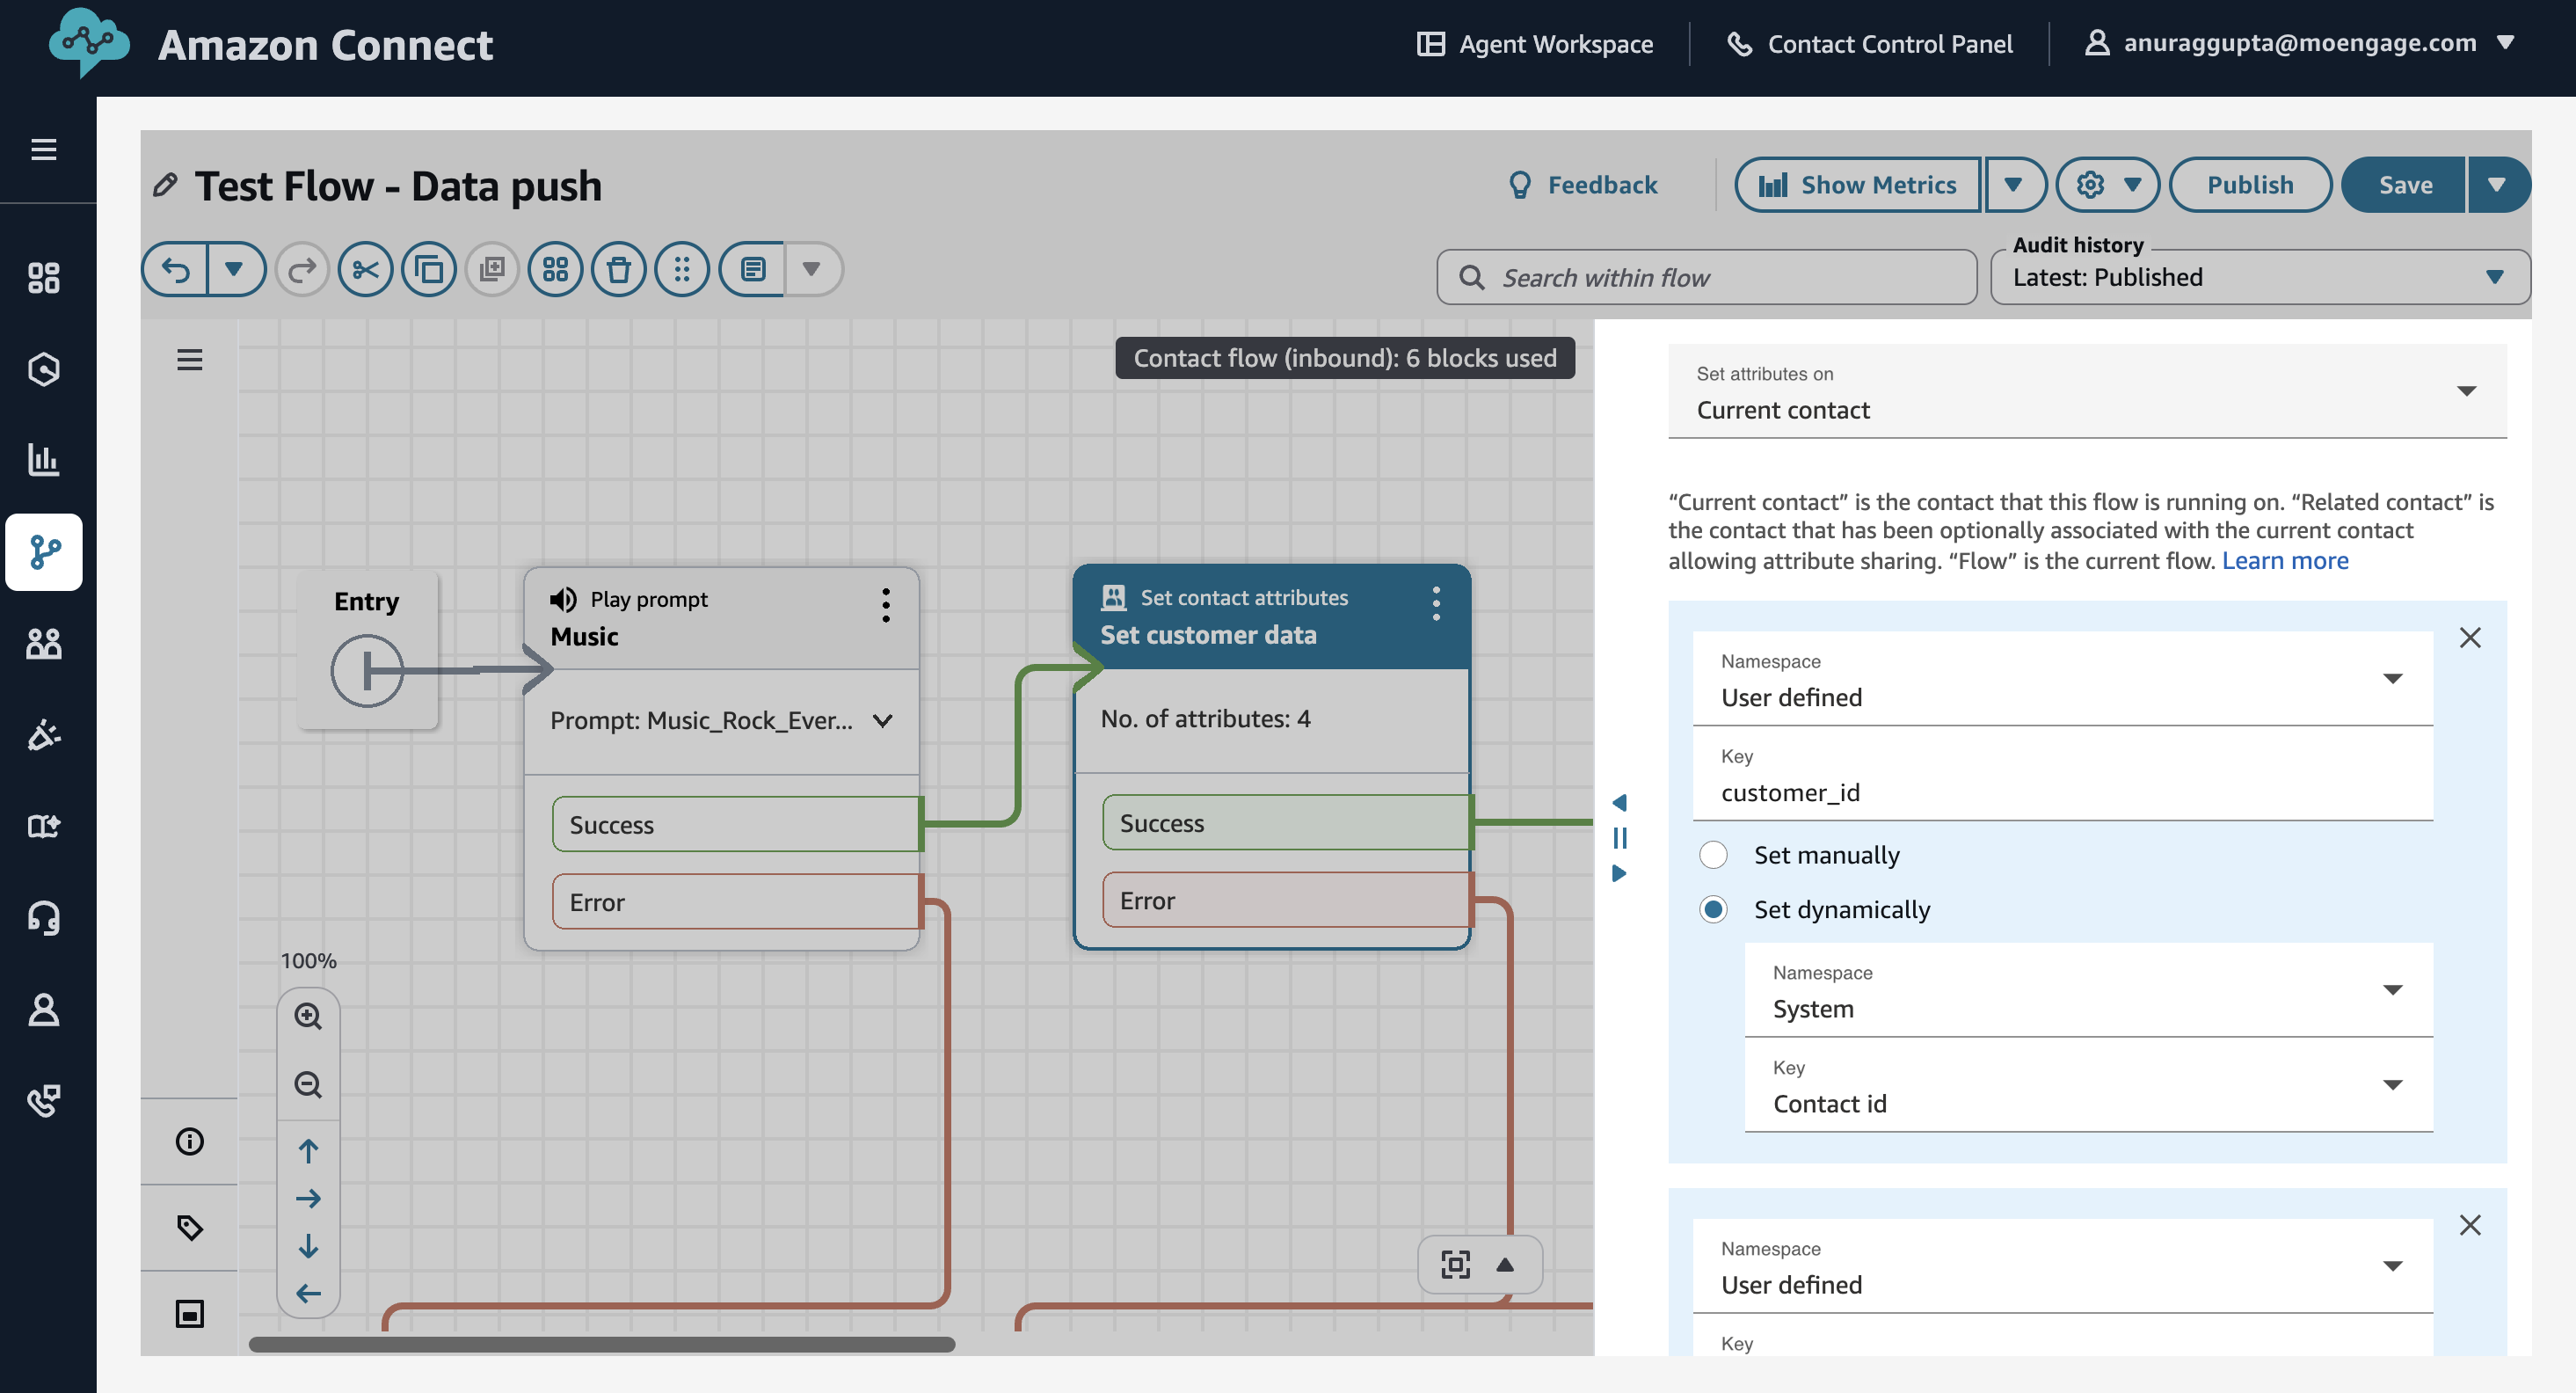The height and width of the screenshot is (1393, 2576).
Task: Open the tags icon on canvas rail
Action: 189,1227
